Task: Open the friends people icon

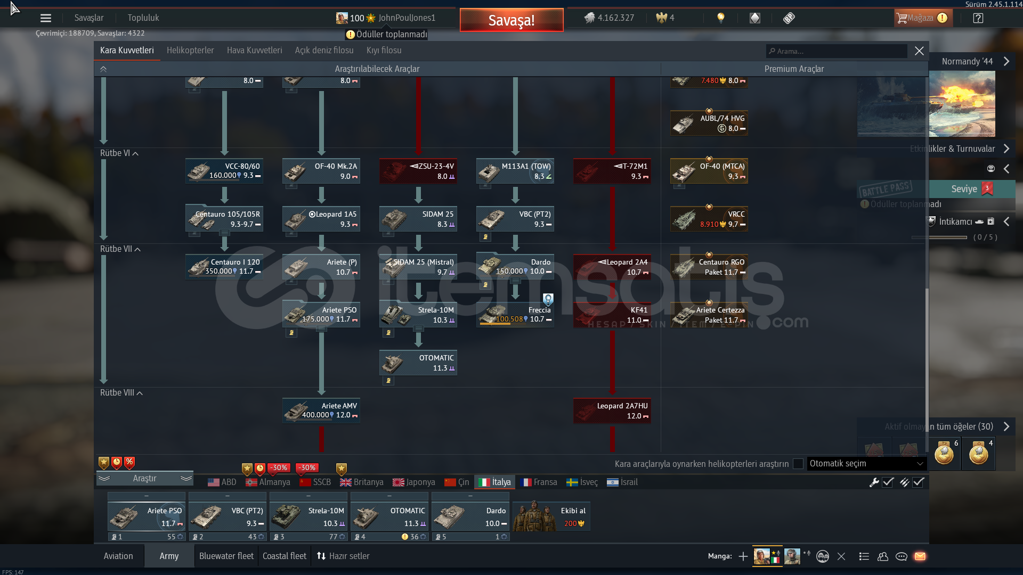Action: (x=883, y=556)
